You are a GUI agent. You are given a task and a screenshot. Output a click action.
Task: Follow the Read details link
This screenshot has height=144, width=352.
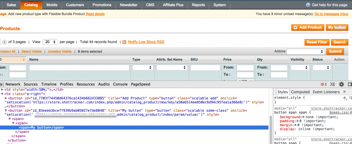coord(95,14)
